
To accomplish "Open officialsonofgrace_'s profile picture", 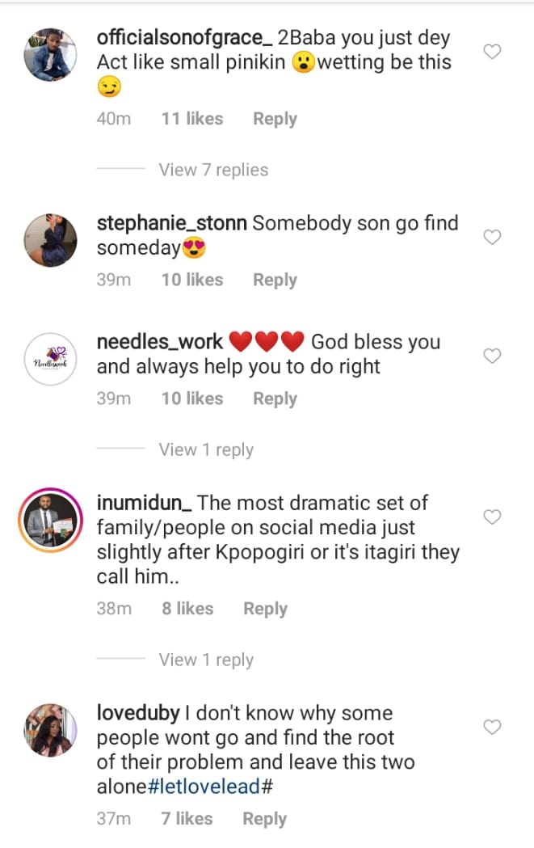I will [x=51, y=54].
